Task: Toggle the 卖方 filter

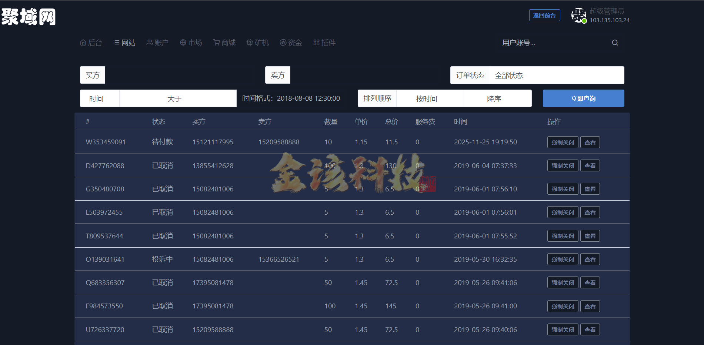Action: pyautogui.click(x=277, y=75)
